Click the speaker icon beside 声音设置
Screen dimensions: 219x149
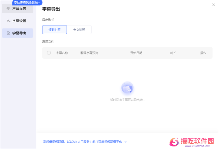(x=8, y=8)
